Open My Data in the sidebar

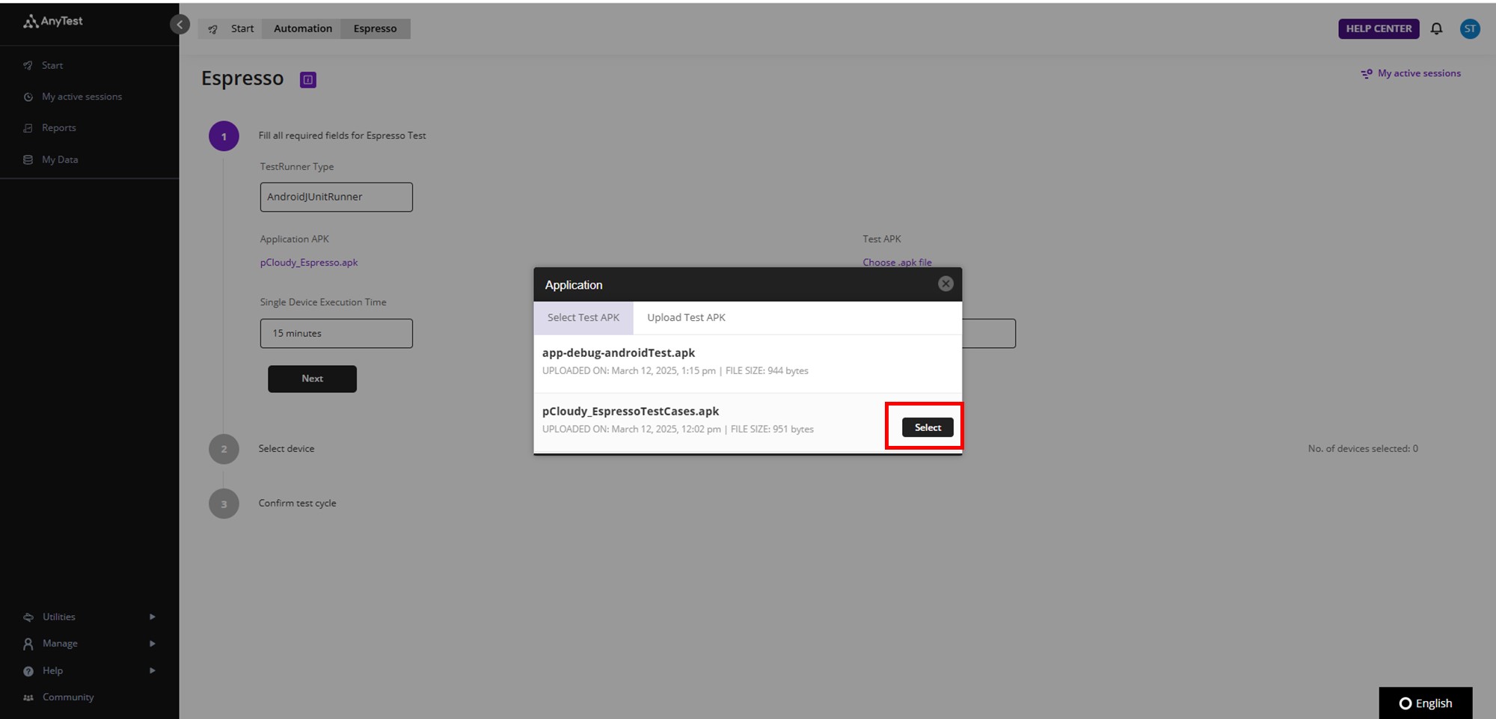click(60, 159)
